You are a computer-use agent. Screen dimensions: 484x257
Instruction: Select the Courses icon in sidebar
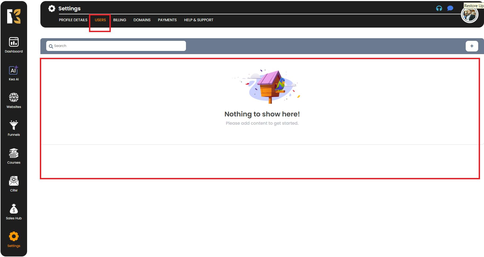click(x=14, y=156)
